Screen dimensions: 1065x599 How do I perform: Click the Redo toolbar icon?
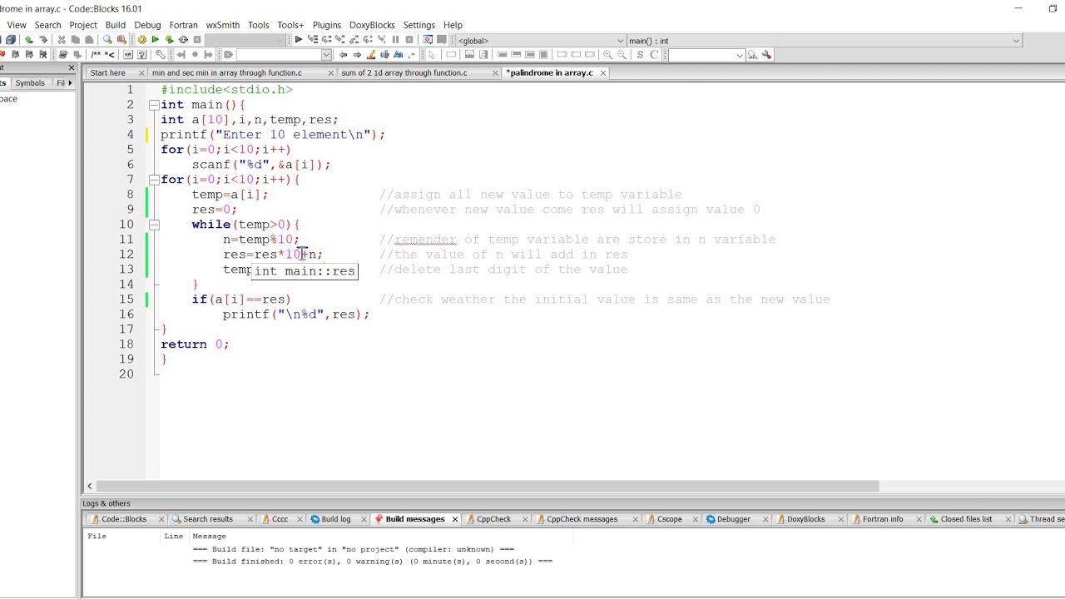click(43, 40)
